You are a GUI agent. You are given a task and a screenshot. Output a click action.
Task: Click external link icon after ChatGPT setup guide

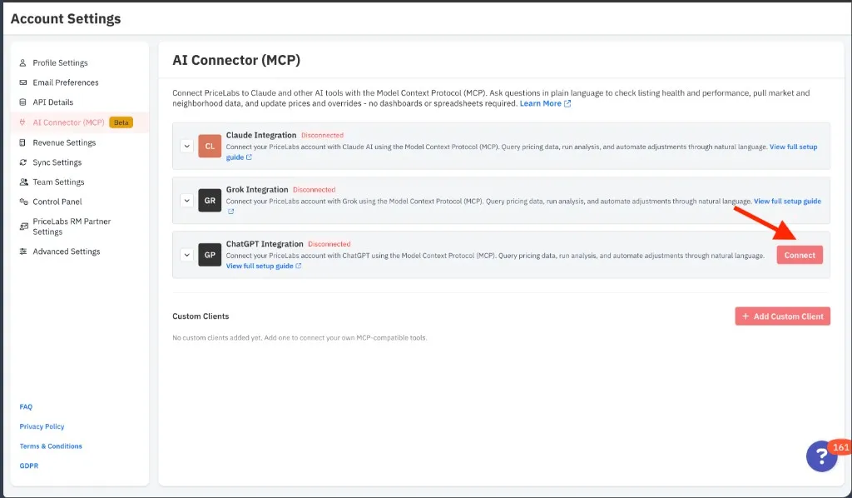(299, 266)
